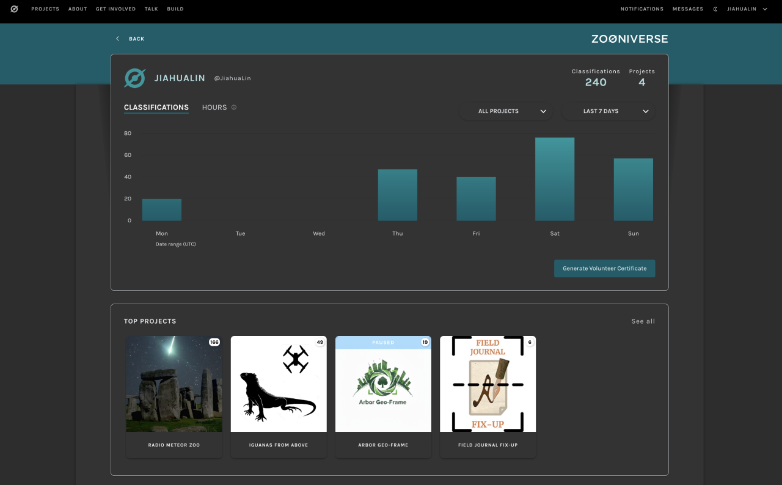782x485 pixels.
Task: Open the Get Involved menu item
Action: pyautogui.click(x=115, y=9)
